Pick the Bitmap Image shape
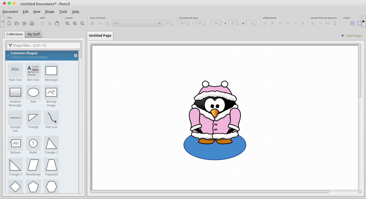This screenshot has height=199, width=366. coord(51,96)
